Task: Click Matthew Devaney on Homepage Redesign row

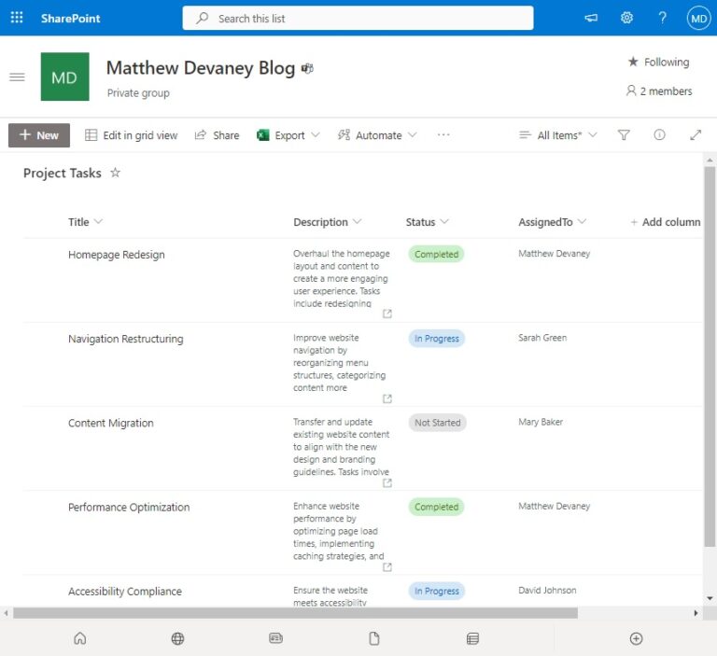Action: tap(555, 253)
